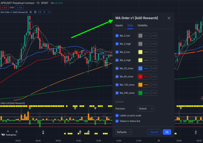This screenshot has width=203, height=143.
Task: Toggle Values in status line checkbox
Action: 117,121
